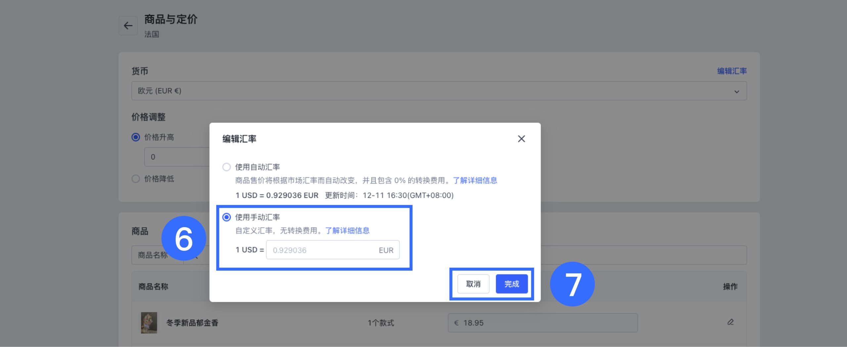Viewport: 847px width, 347px height.
Task: Click the € 18.95 price field
Action: tap(543, 323)
